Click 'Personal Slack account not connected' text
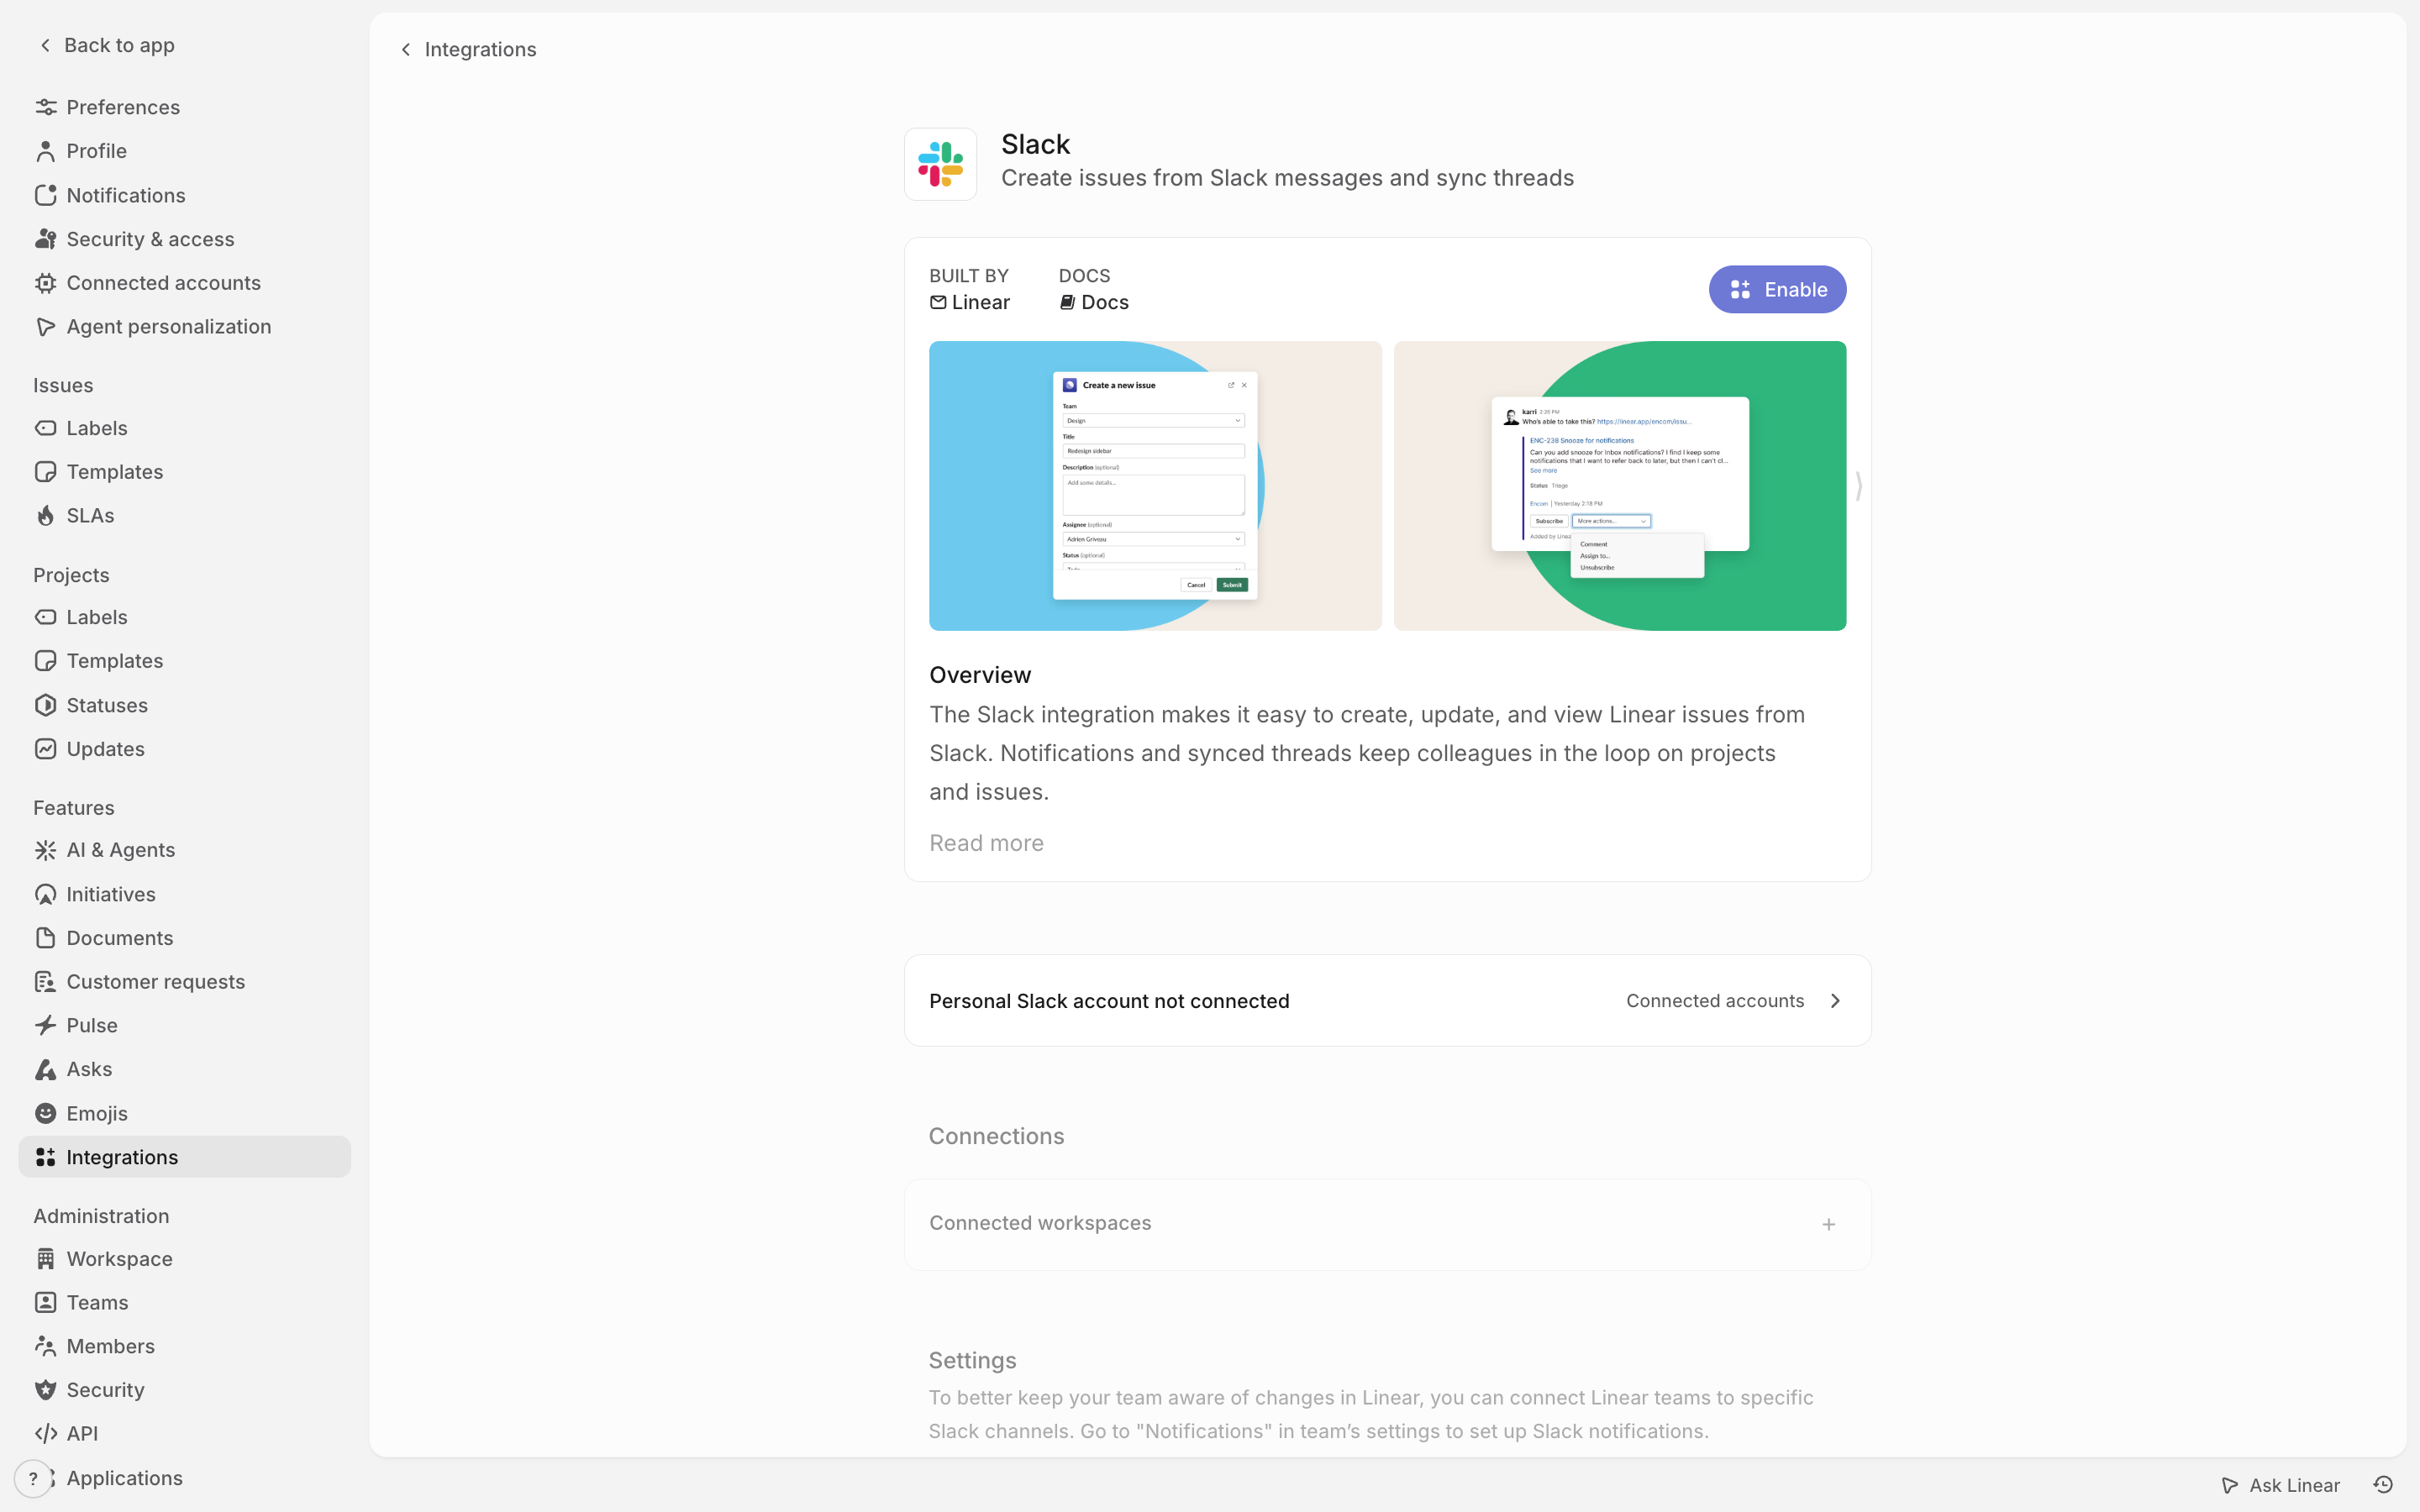 (1109, 1001)
